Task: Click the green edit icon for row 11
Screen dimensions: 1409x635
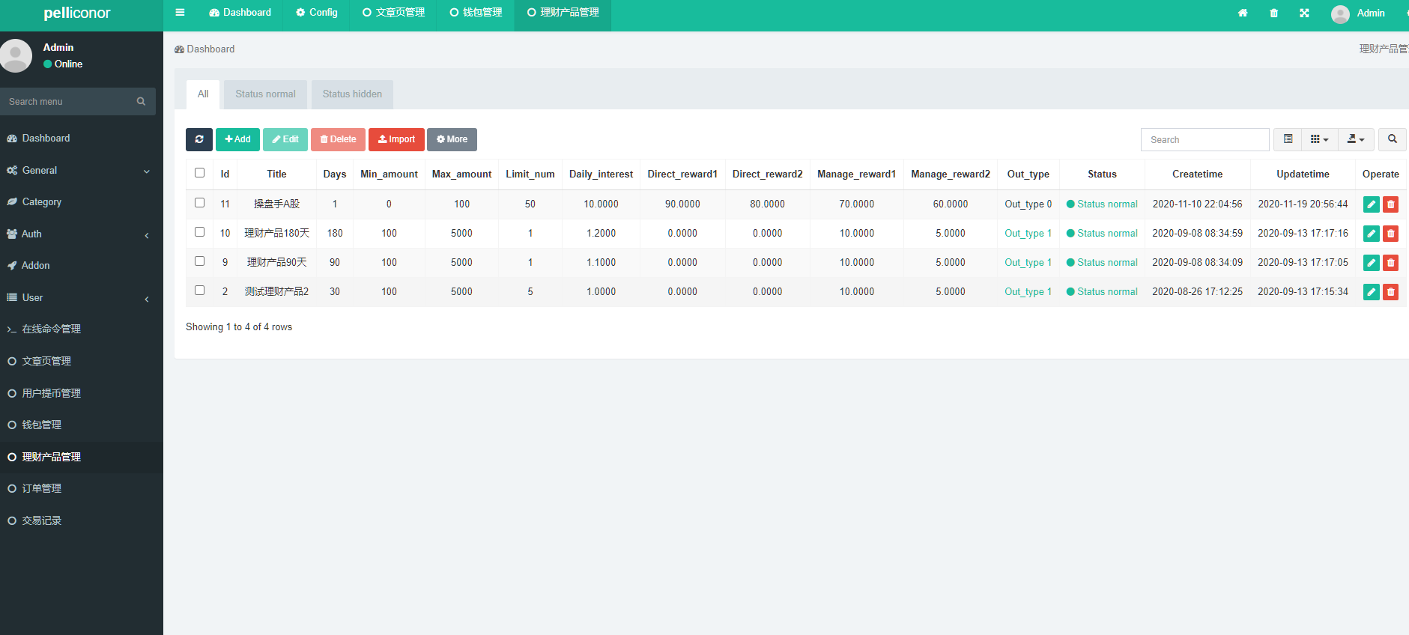Action: click(1371, 204)
